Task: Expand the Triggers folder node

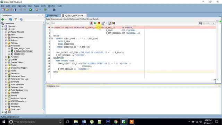Action: coord(6,65)
